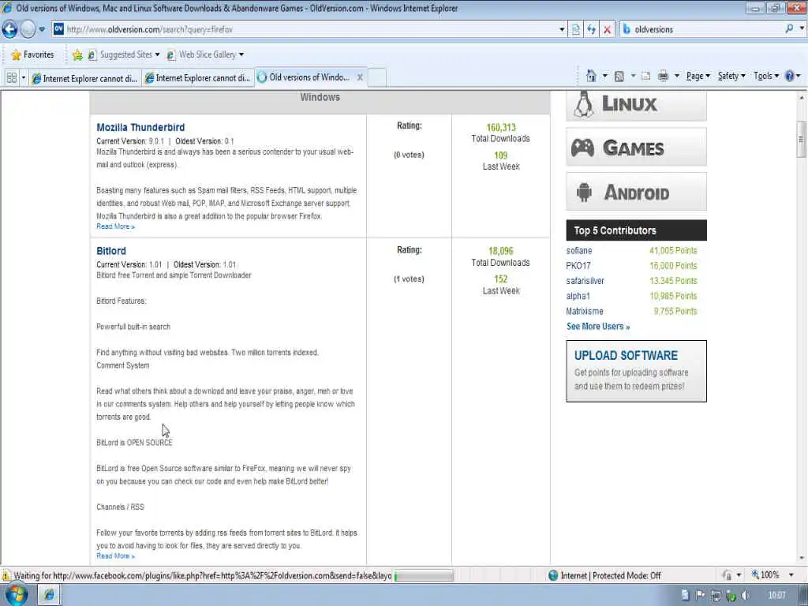Screen dimensions: 808x606
Task: Open the Safety menu
Action: tap(731, 77)
